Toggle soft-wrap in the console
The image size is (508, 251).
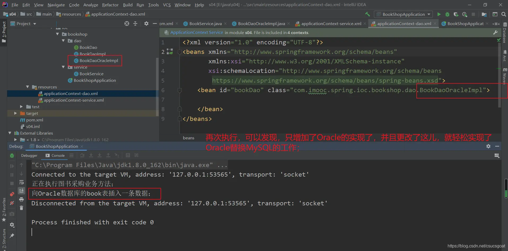(x=21, y=182)
